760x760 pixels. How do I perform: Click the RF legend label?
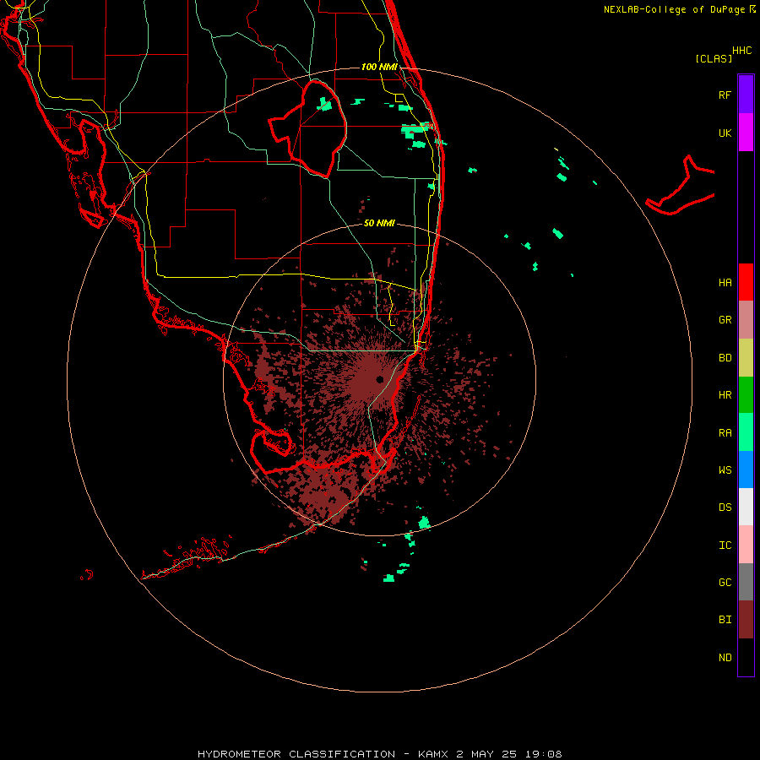(725, 95)
